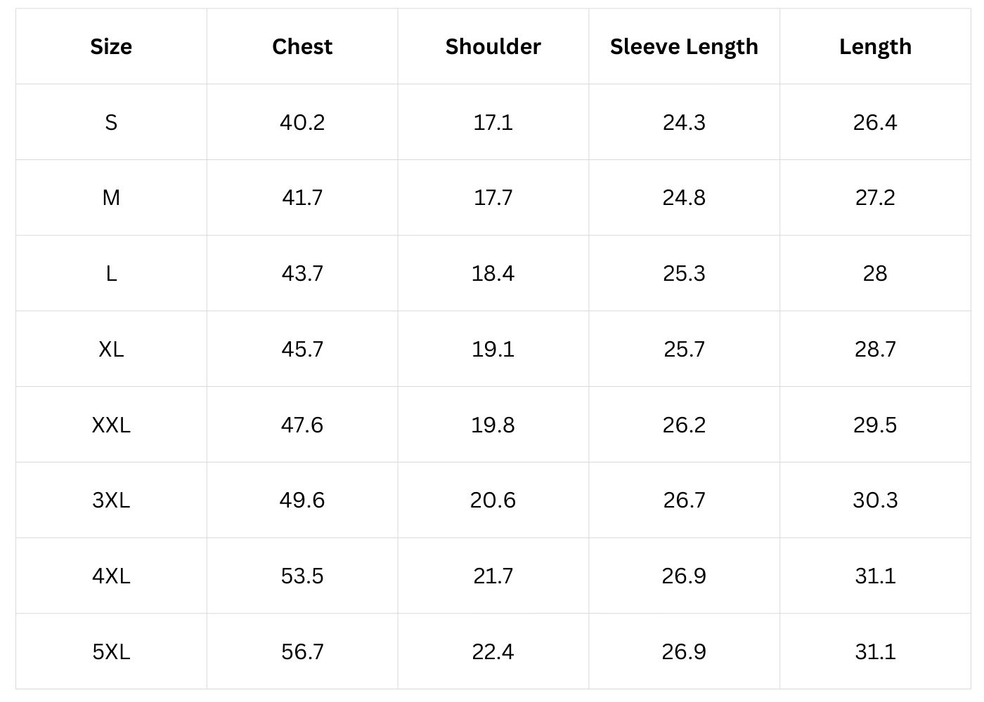The image size is (984, 702).
Task: Click the length value 28 cell
Action: [x=875, y=273]
